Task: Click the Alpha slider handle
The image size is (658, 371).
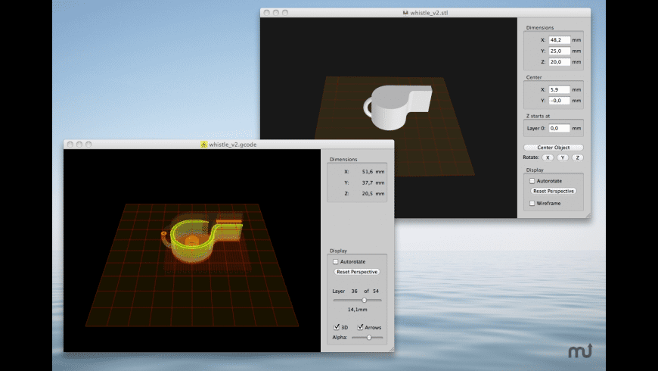Action: pos(369,337)
